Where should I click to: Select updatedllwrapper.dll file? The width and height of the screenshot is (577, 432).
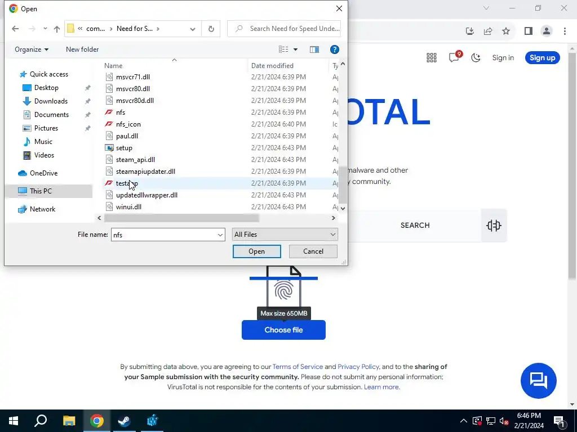[147, 195]
